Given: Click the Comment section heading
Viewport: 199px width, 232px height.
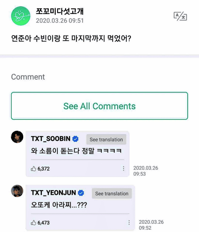Looking at the screenshot, I should point(28,77).
